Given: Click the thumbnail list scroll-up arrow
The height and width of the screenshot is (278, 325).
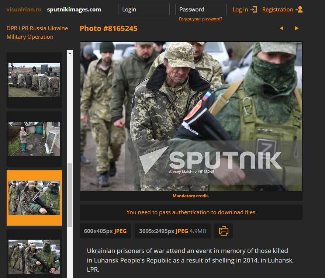Looking at the screenshot, I should click(x=70, y=53).
